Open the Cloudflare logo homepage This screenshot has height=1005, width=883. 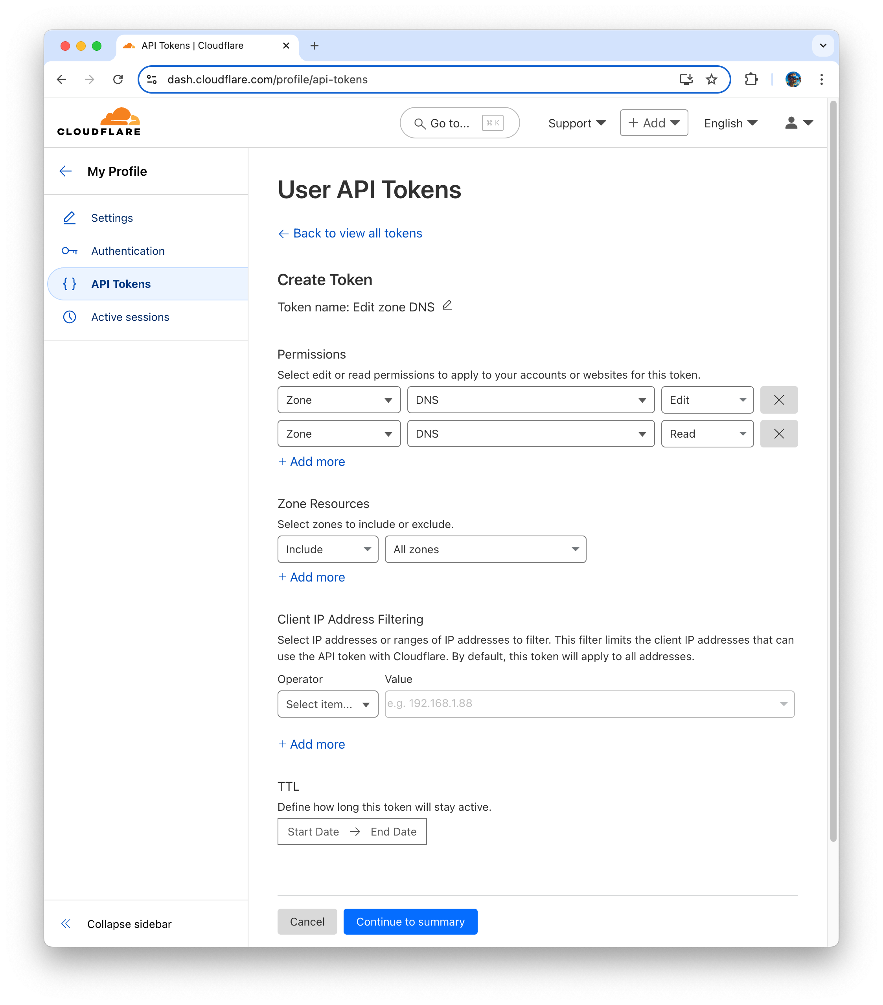(98, 121)
